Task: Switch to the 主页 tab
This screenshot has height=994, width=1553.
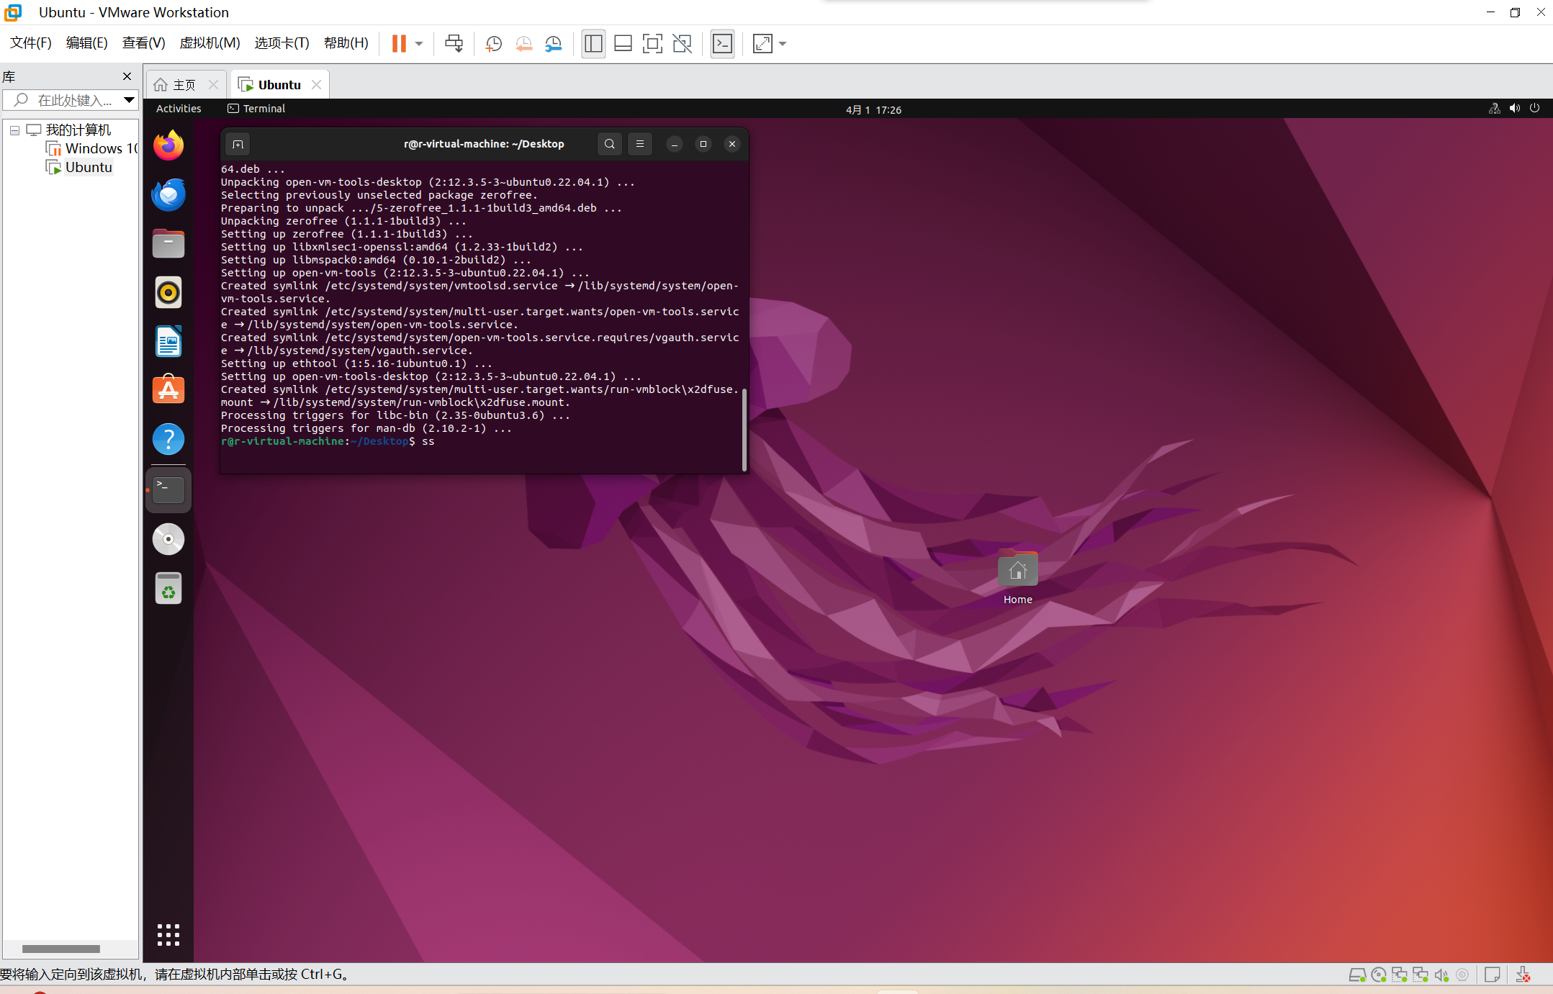Action: (x=181, y=84)
